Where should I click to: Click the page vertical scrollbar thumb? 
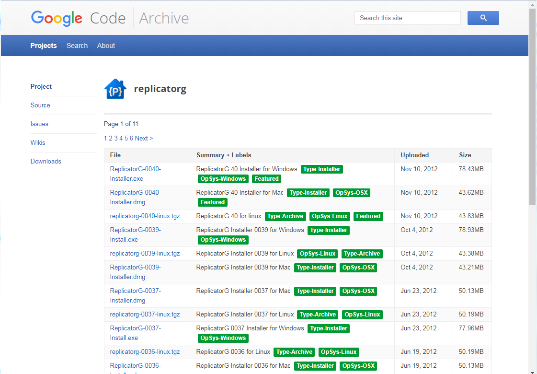(x=533, y=106)
